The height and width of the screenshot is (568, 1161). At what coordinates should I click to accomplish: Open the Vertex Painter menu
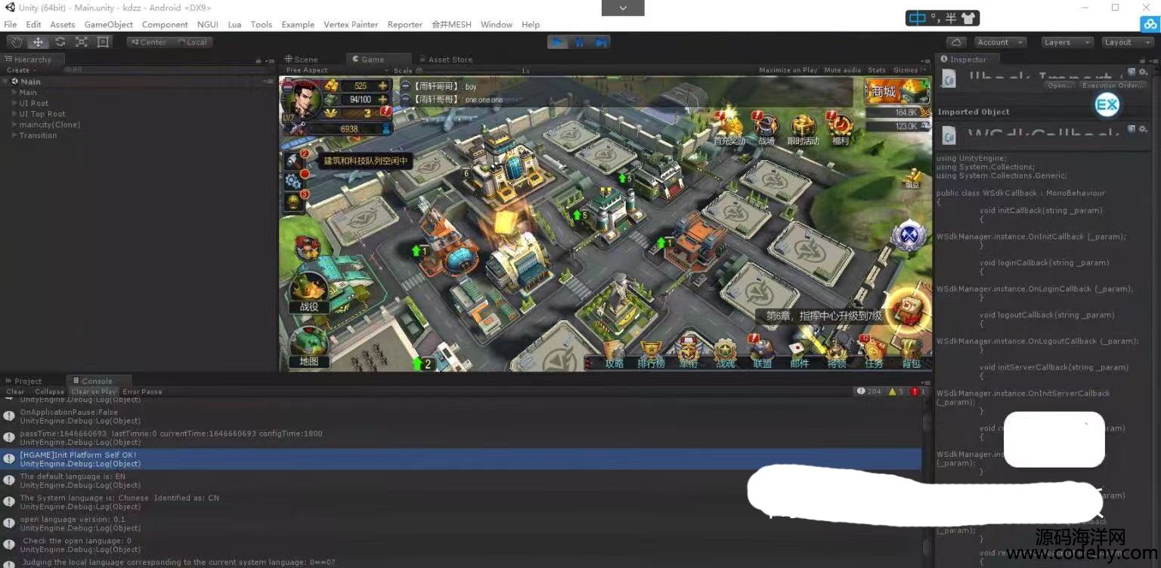click(x=351, y=24)
